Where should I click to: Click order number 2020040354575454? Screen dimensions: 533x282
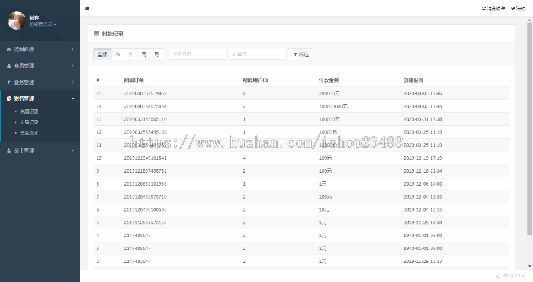click(145, 106)
